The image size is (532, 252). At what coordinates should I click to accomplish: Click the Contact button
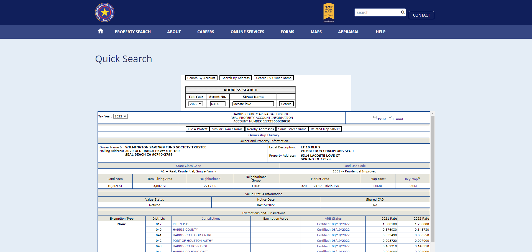(421, 15)
